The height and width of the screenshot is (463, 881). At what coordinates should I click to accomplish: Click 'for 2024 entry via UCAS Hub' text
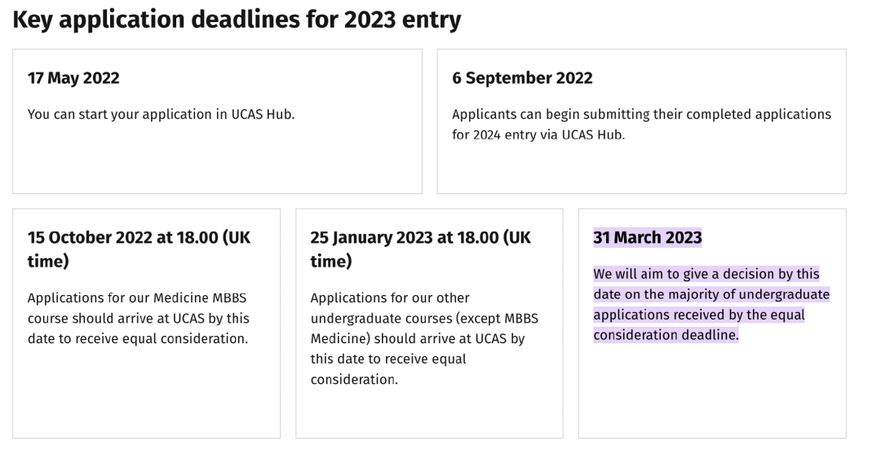(x=538, y=135)
